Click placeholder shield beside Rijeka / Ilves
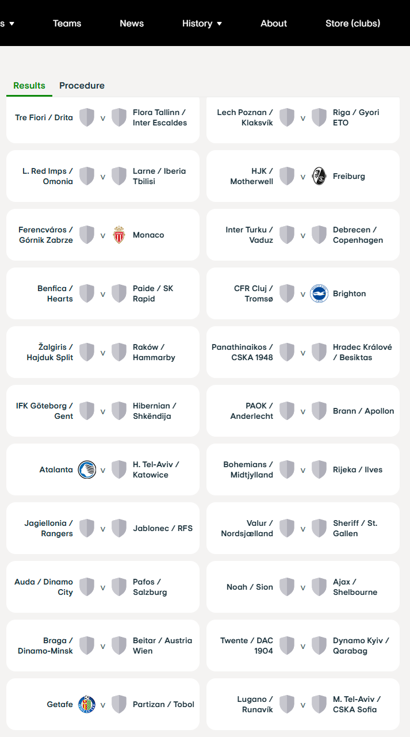The width and height of the screenshot is (410, 737). tap(319, 469)
